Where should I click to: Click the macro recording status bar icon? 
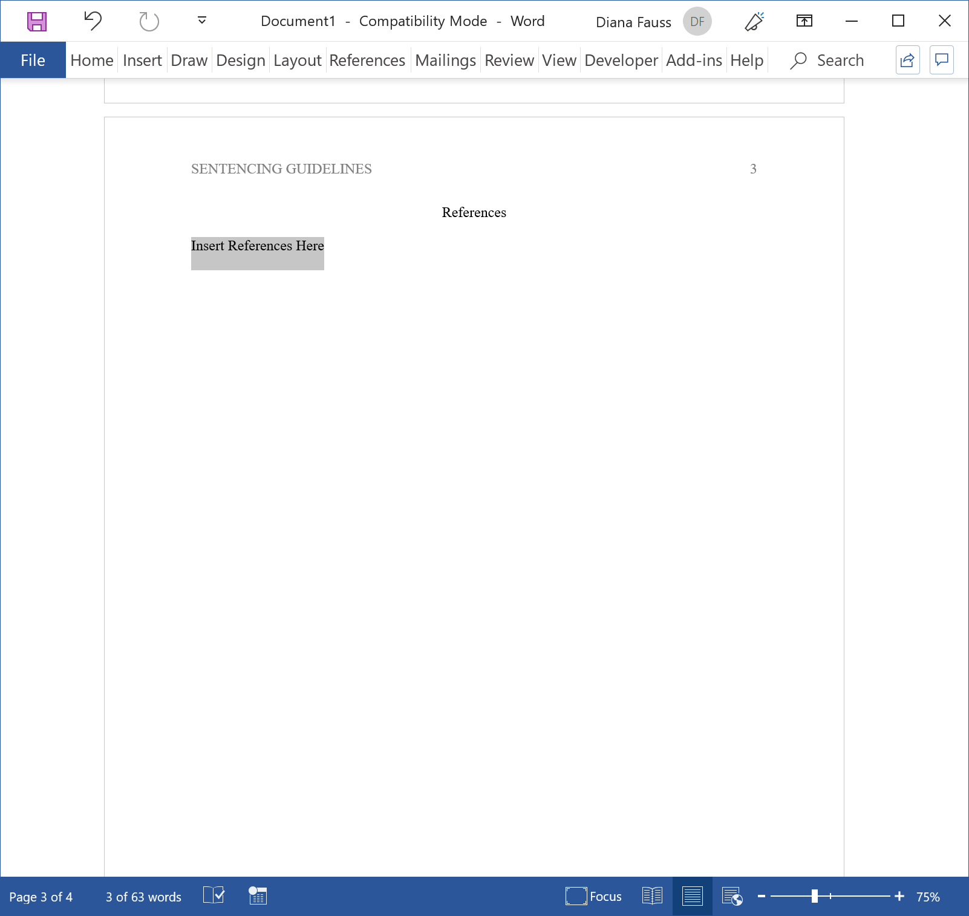pyautogui.click(x=257, y=897)
